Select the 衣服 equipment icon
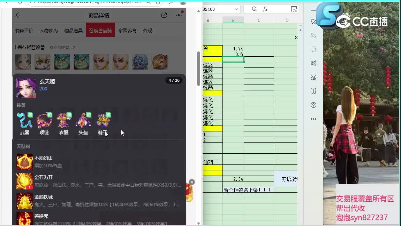Image resolution: width=401 pixels, height=226 pixels. coord(64,120)
